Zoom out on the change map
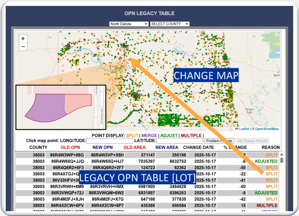This screenshot has width=299, height=216. (23, 47)
